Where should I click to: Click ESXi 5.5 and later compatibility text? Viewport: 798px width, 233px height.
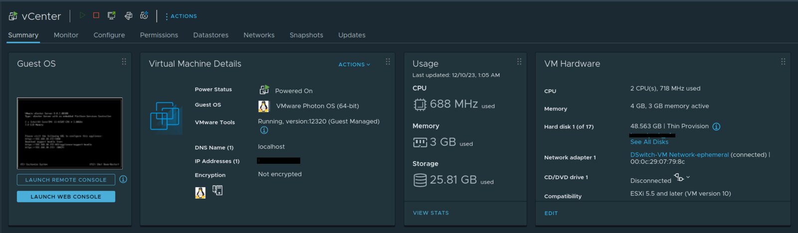(x=680, y=194)
